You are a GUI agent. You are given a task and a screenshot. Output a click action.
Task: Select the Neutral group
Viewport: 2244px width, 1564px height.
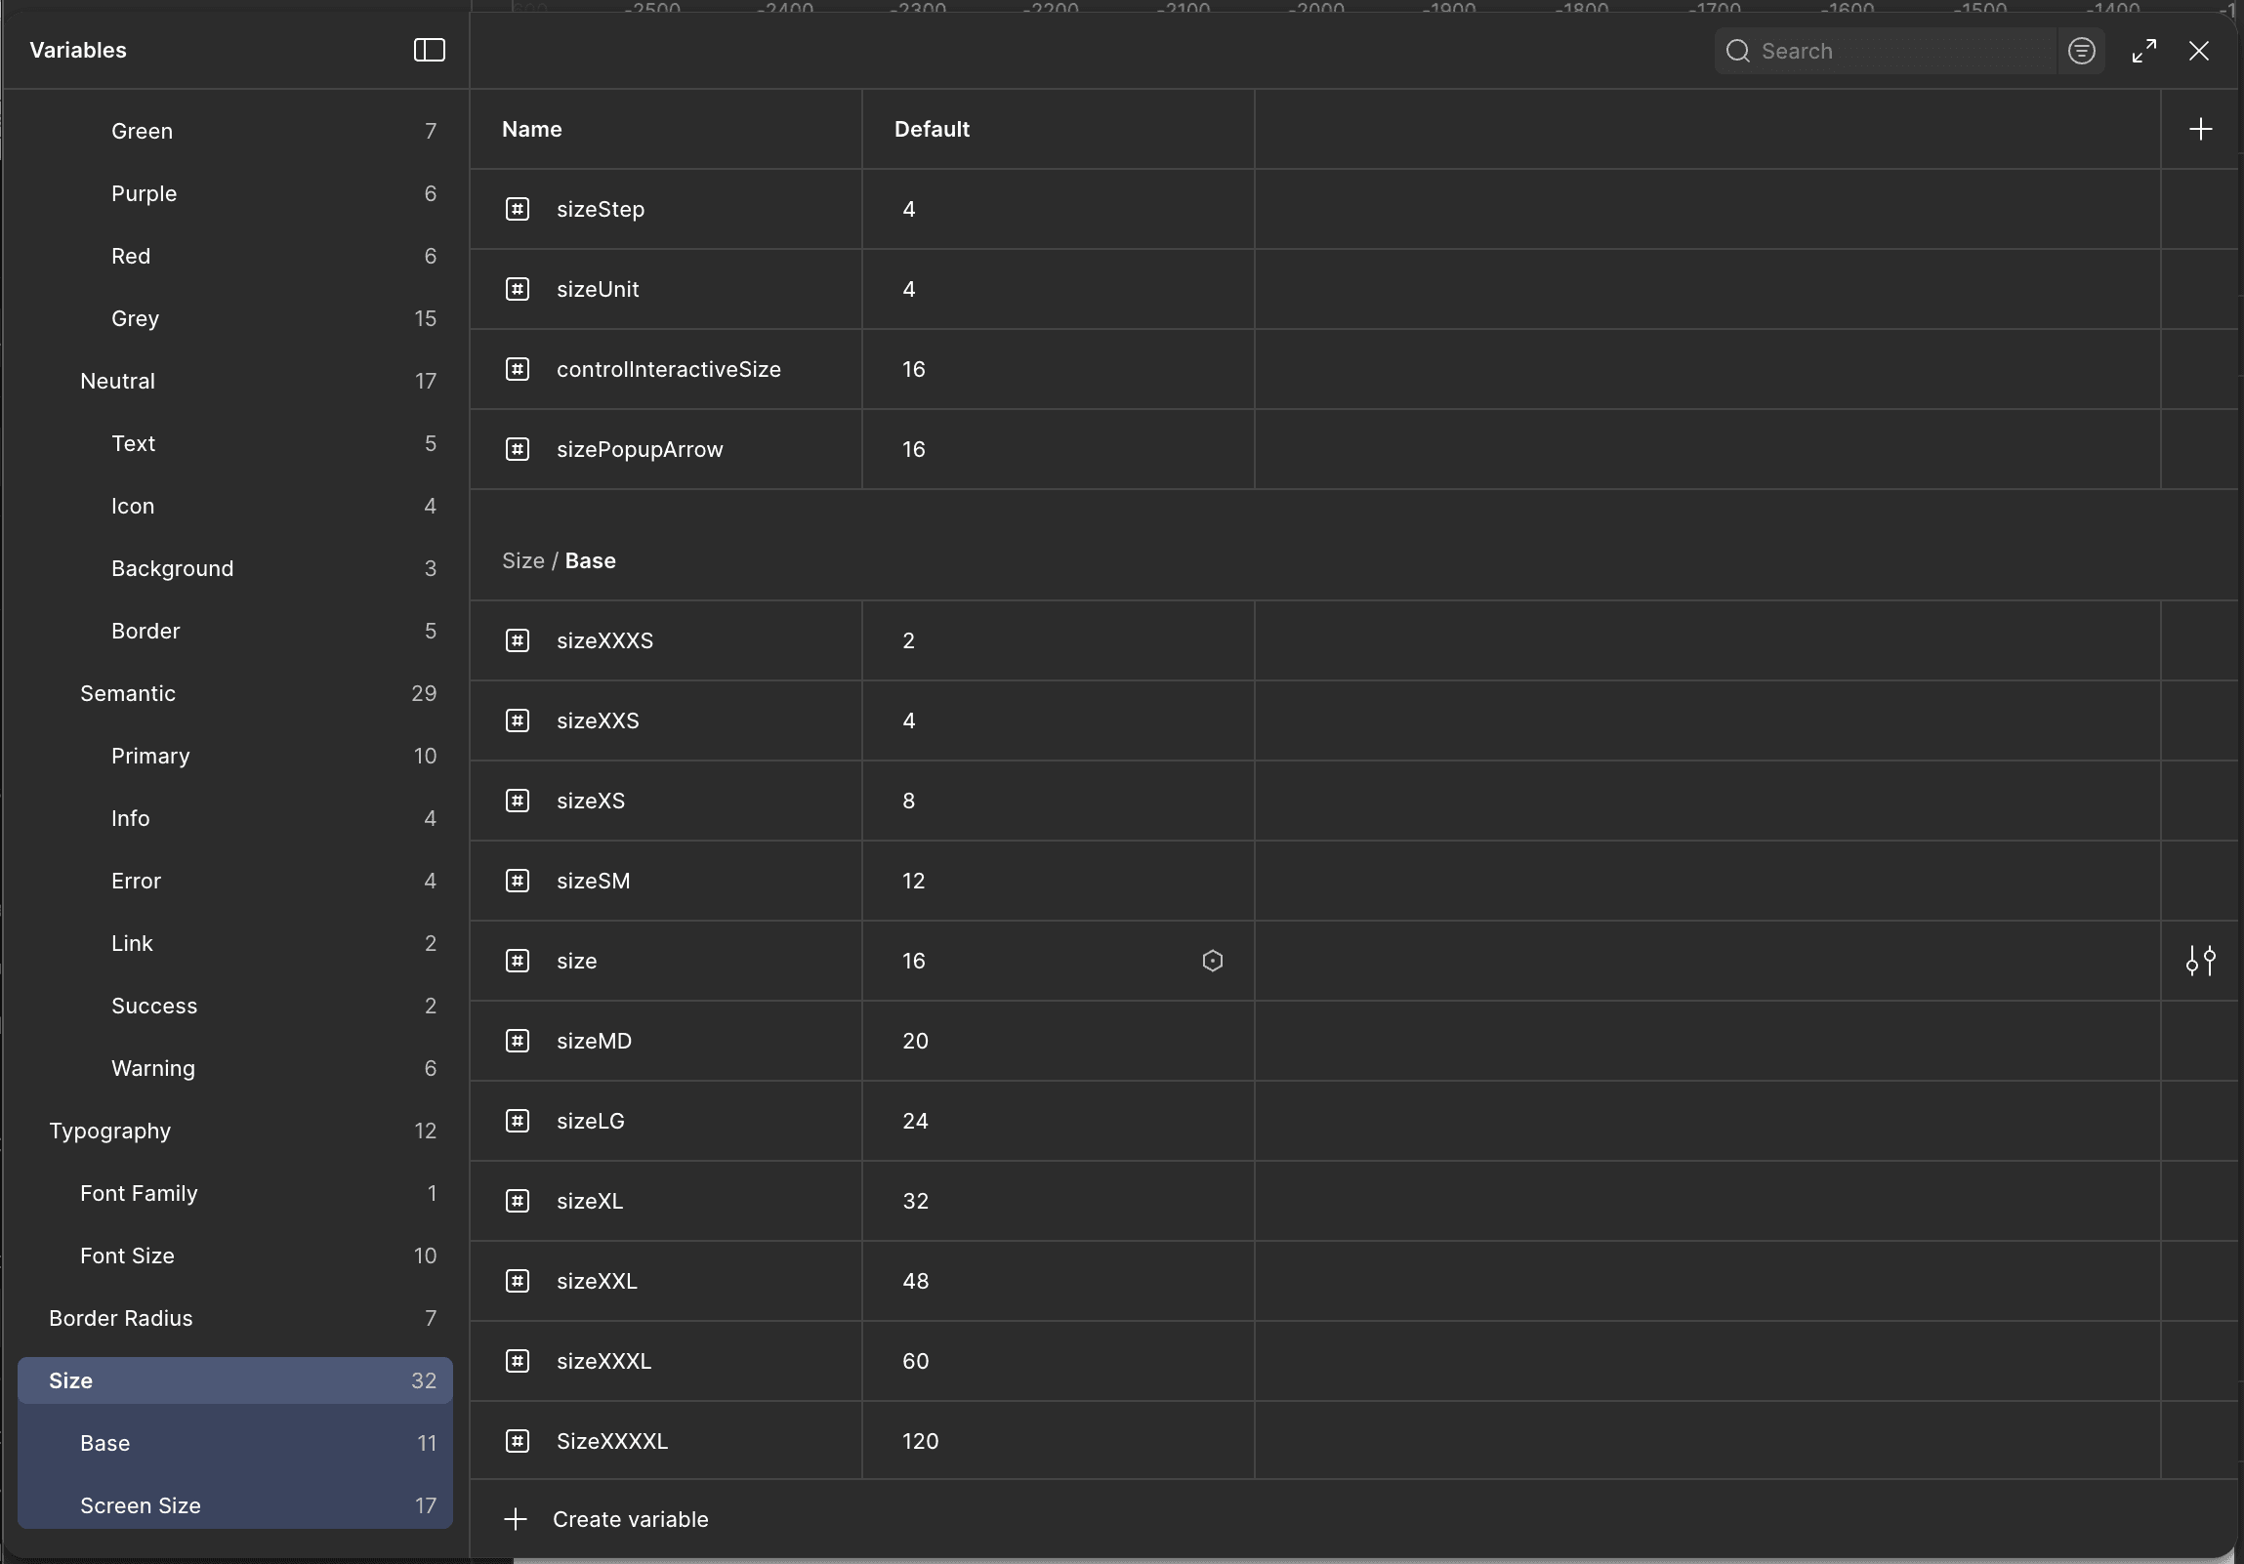click(117, 381)
